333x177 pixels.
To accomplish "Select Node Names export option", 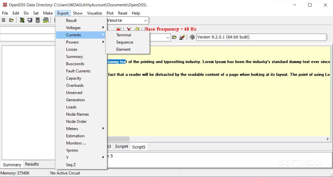I will pyautogui.click(x=81, y=114).
